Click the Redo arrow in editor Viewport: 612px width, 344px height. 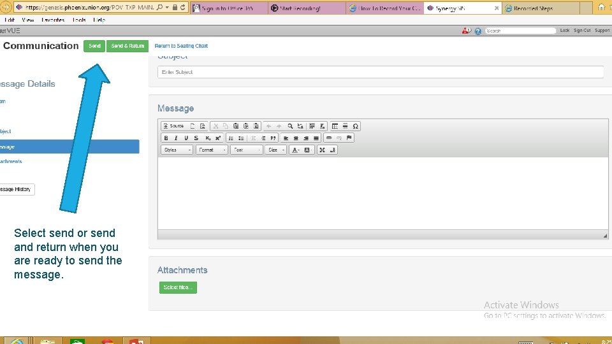tap(279, 126)
